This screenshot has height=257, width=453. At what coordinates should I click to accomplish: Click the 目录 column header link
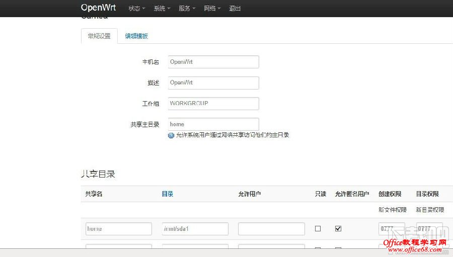pos(167,194)
